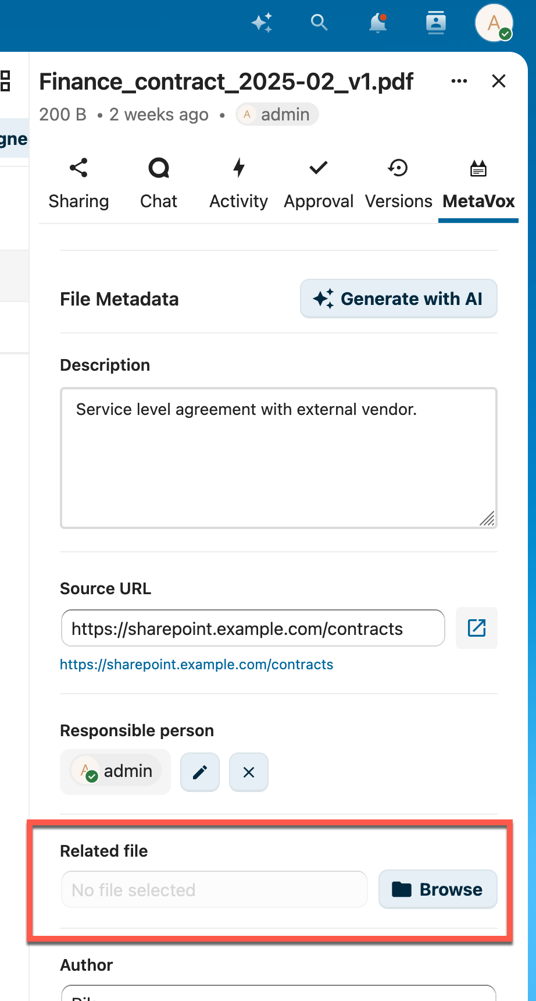Viewport: 536px width, 1001px height.
Task: Click the Source URL input field
Action: 253,629
